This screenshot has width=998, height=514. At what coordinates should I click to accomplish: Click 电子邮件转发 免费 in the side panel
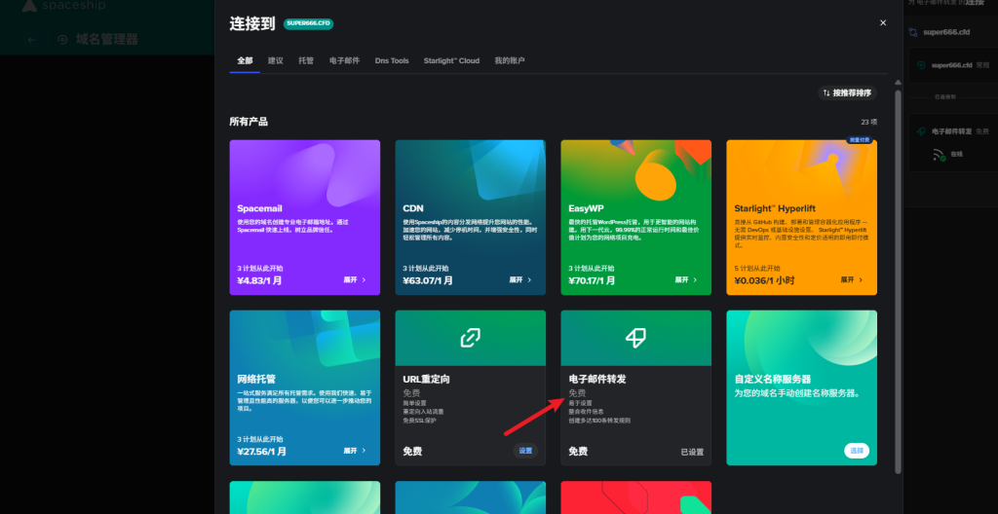coord(960,131)
